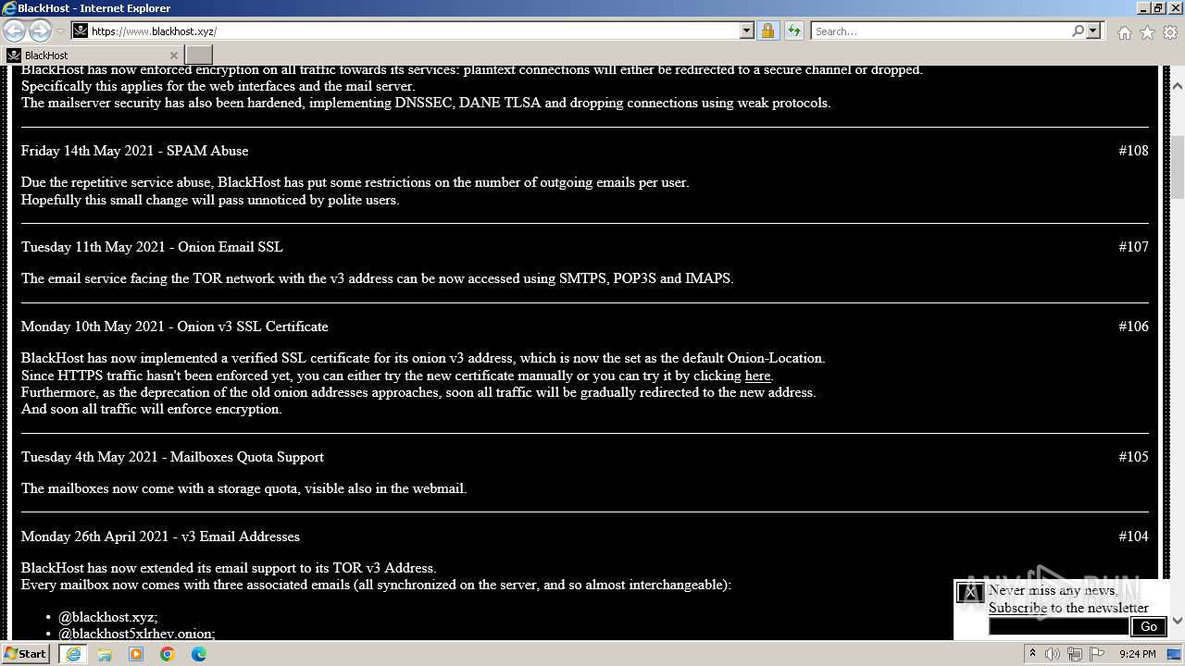Click the vertical scrollbar up arrow
1185x666 pixels.
1177,86
